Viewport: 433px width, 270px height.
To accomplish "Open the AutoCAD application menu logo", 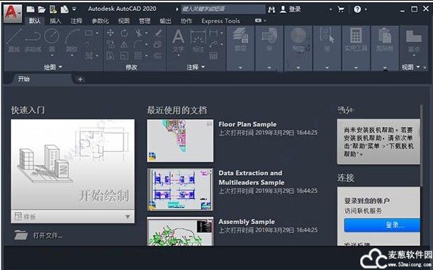I will pyautogui.click(x=12, y=14).
